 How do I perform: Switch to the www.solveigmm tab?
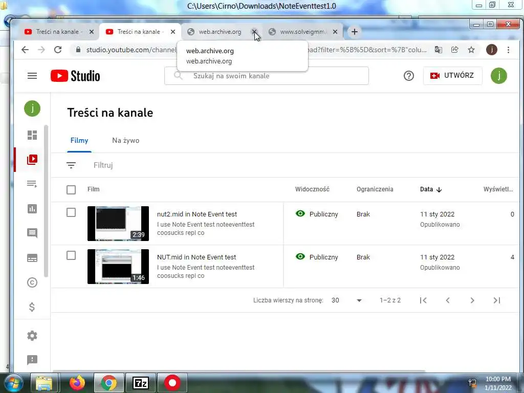tap(303, 32)
